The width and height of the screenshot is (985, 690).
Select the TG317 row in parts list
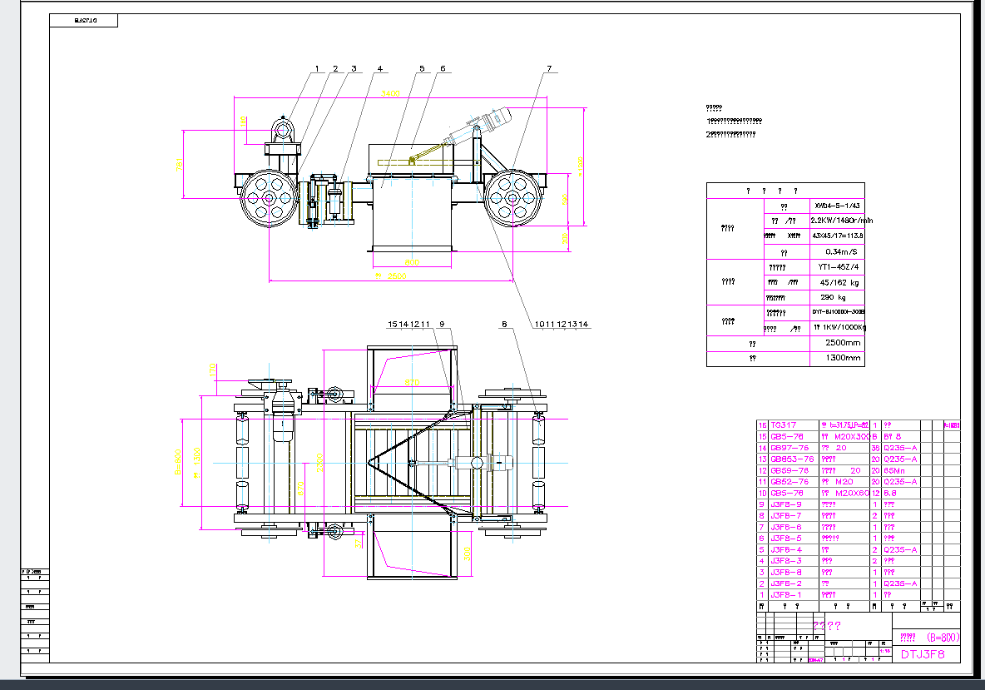784,425
